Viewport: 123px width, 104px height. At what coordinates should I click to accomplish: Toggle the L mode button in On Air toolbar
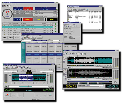click(9, 6)
